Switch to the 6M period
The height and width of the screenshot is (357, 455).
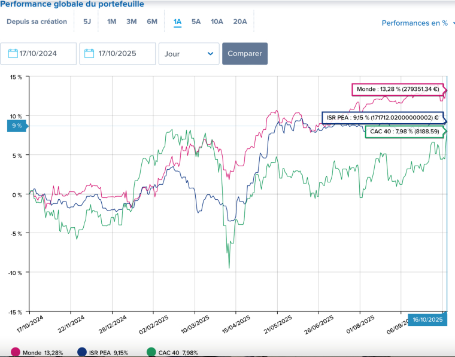[x=152, y=22]
